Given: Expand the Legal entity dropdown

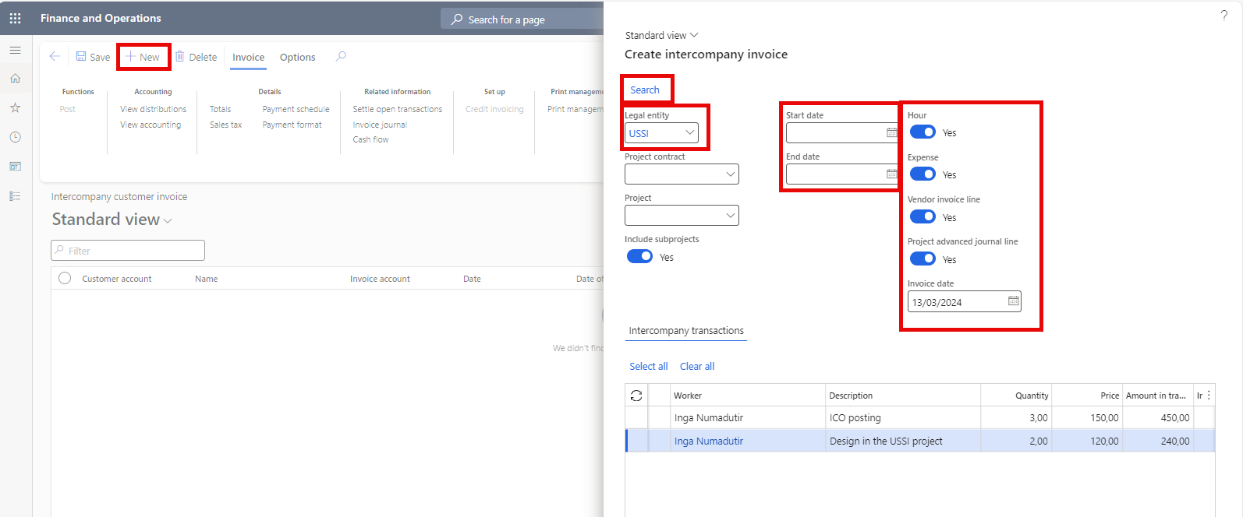Looking at the screenshot, I should tap(689, 133).
